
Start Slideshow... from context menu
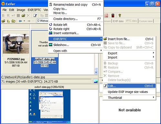coord(75,45)
